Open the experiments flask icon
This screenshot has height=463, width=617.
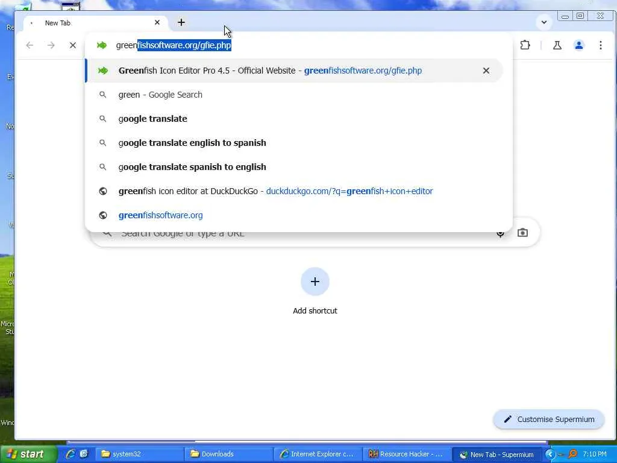coord(557,45)
